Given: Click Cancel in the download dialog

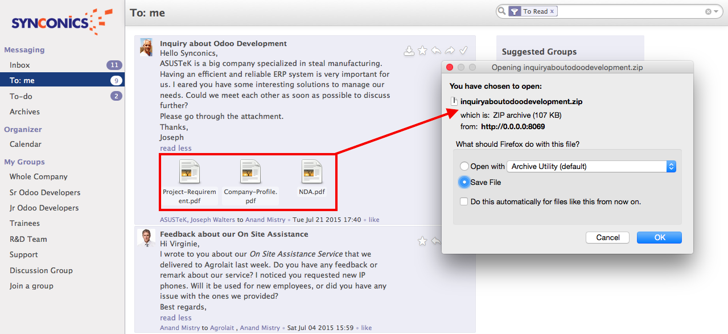Looking at the screenshot, I should point(607,237).
